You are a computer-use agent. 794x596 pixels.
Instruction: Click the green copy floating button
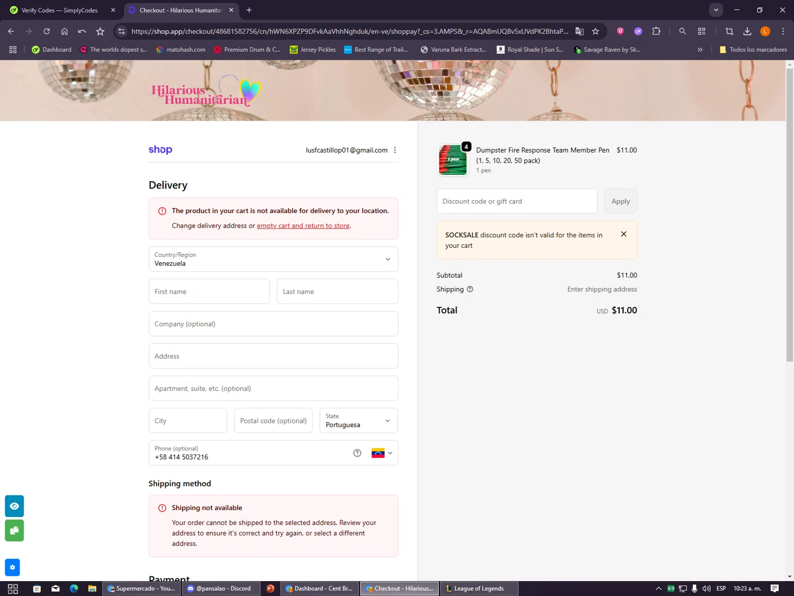tap(14, 530)
